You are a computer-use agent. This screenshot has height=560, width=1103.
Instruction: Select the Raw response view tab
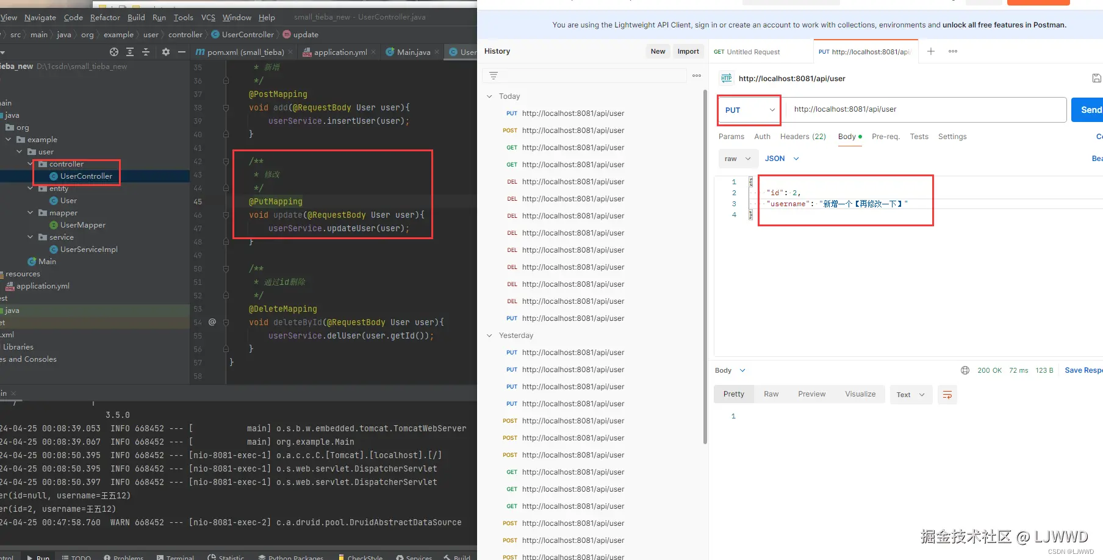771,394
